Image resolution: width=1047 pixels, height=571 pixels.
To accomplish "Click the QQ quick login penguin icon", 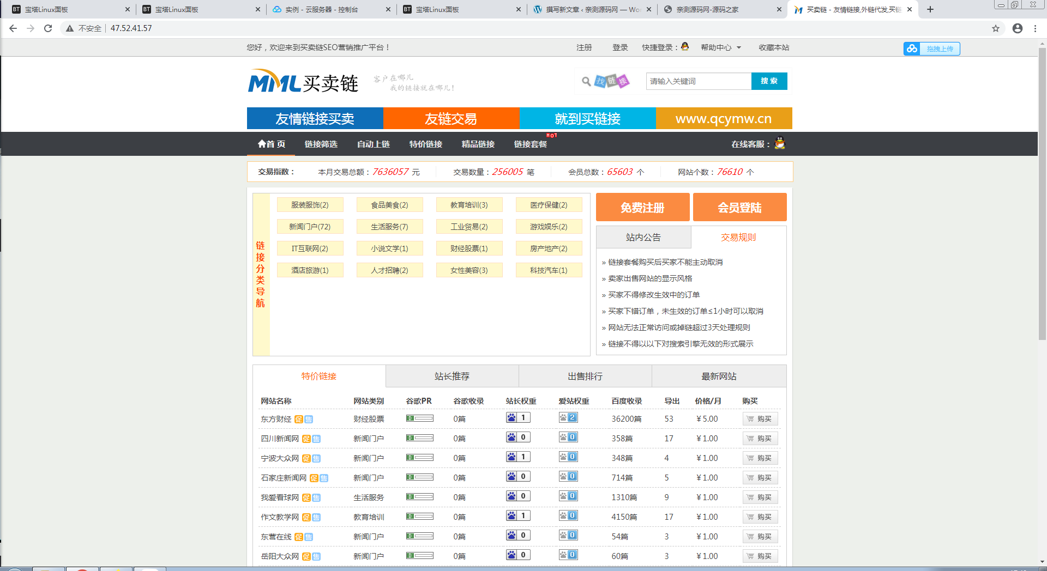I will click(x=685, y=47).
